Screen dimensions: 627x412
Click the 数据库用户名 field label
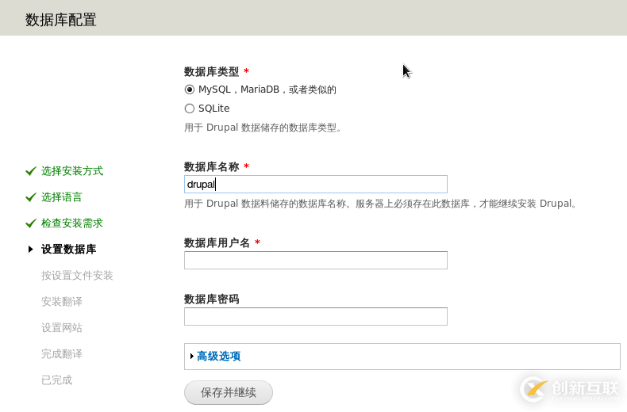217,242
